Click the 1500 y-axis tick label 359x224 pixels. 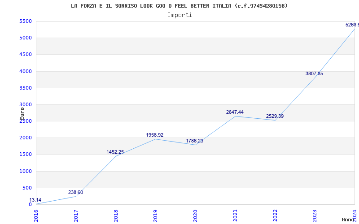(26, 155)
